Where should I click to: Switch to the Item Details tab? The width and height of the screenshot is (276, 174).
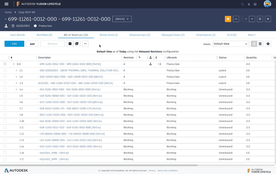coord(18,35)
